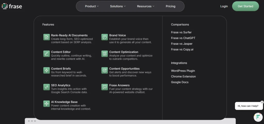Image resolution: width=264 pixels, height=124 pixels.
Task: Open the Solutions menu
Action: point(118,6)
